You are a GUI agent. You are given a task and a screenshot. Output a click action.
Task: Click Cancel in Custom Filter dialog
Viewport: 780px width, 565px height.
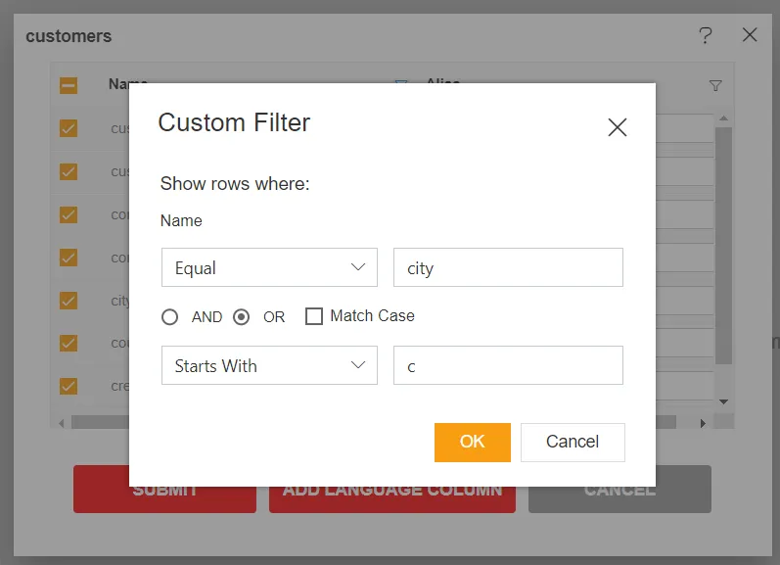(x=573, y=442)
